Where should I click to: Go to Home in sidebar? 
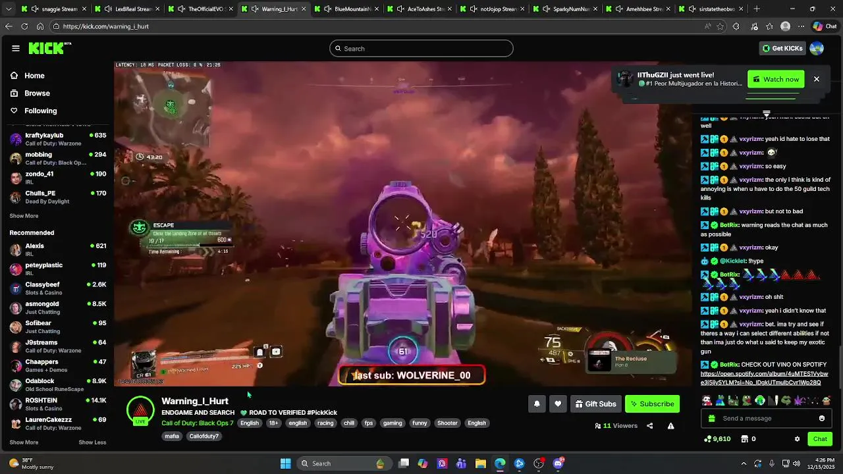pyautogui.click(x=28, y=76)
